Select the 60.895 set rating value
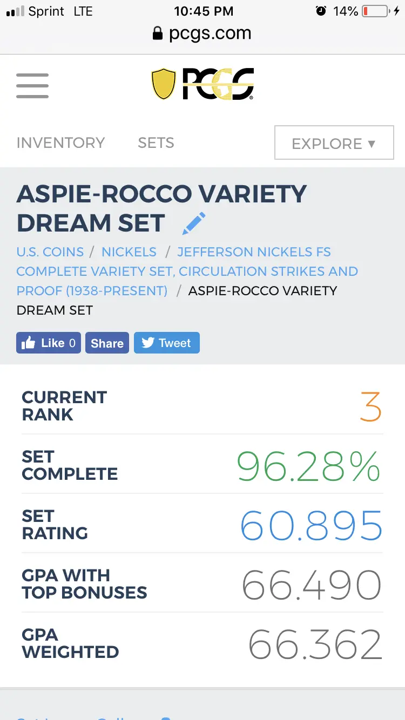Viewport: 405px width, 720px height. pos(312,526)
